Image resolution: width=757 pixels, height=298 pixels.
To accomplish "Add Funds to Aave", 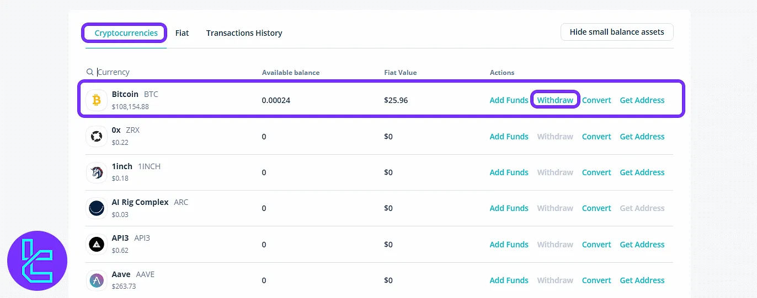I will (509, 280).
